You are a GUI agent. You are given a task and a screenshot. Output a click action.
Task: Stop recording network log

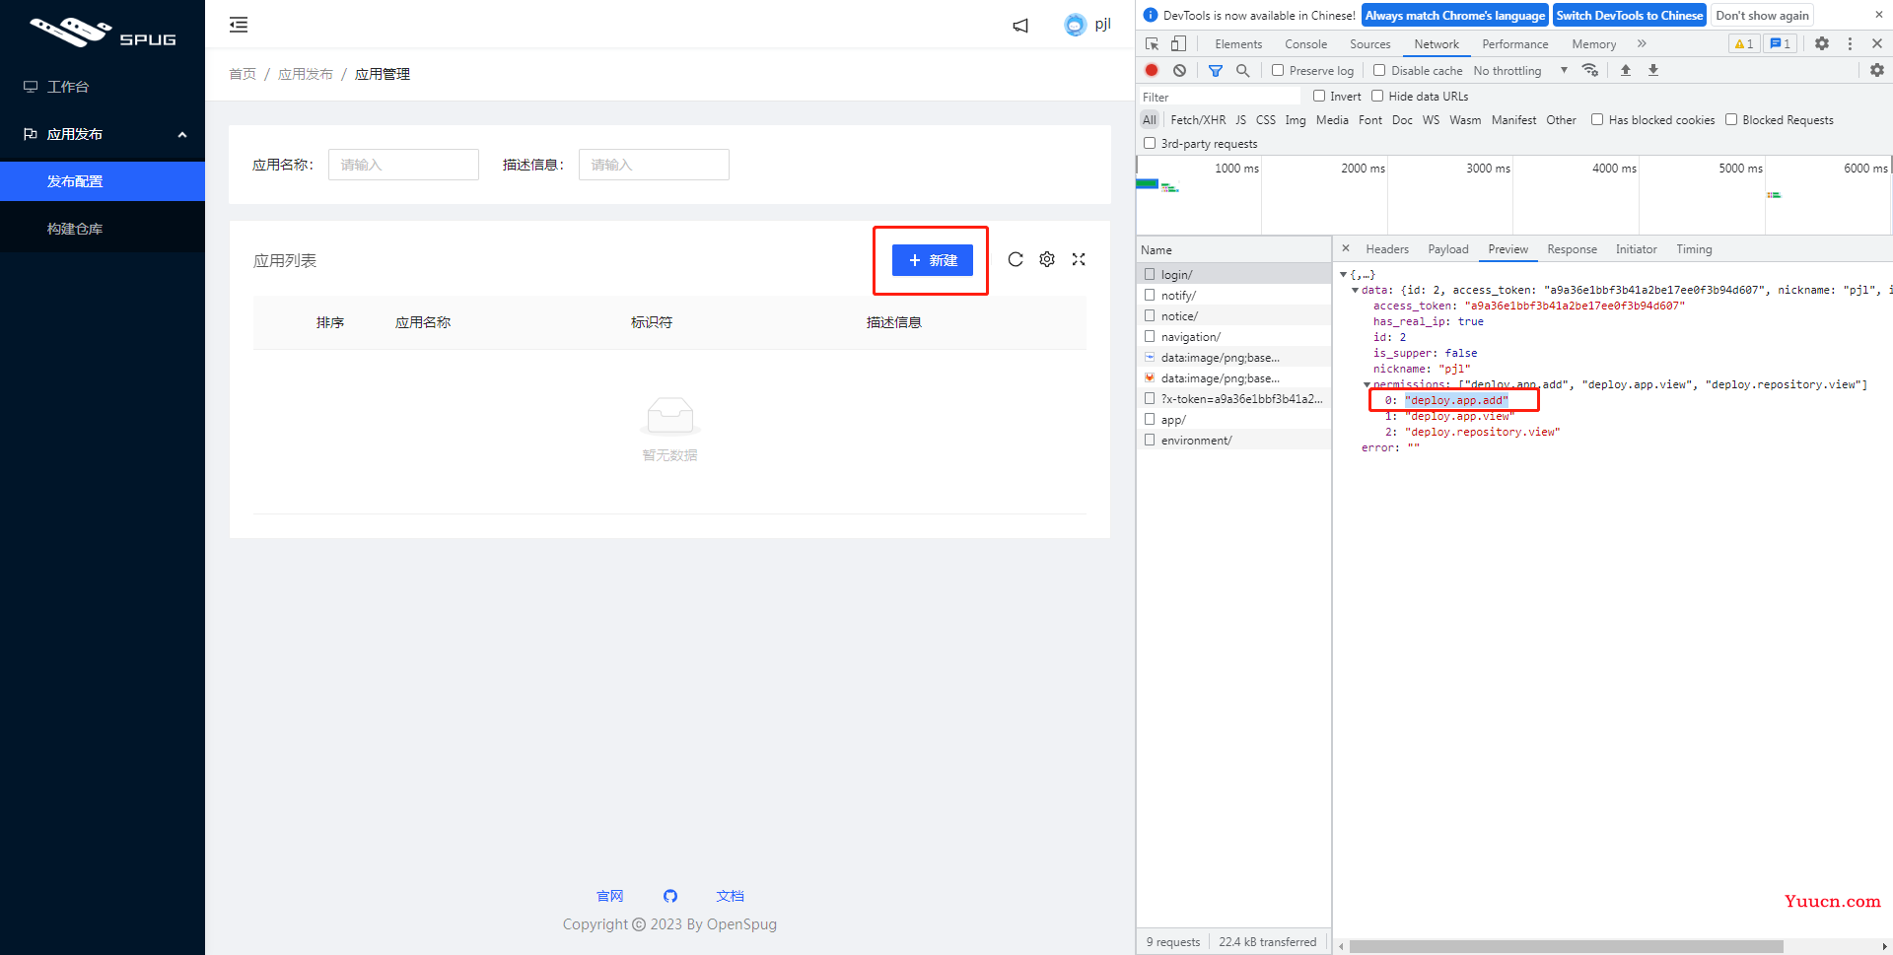(x=1152, y=70)
